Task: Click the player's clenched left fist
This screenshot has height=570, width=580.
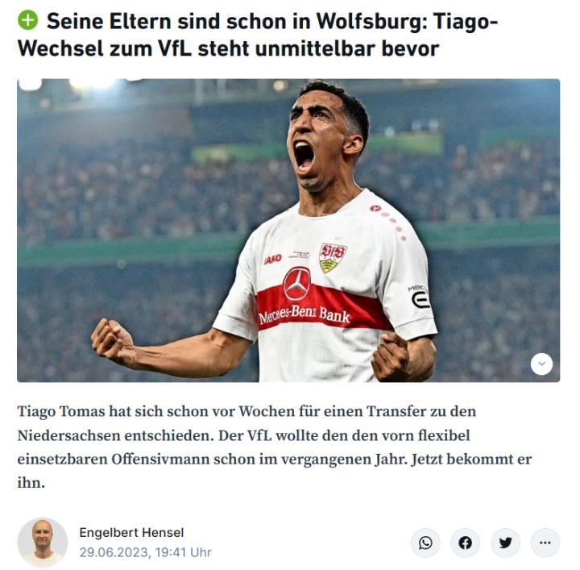Action: tap(391, 356)
